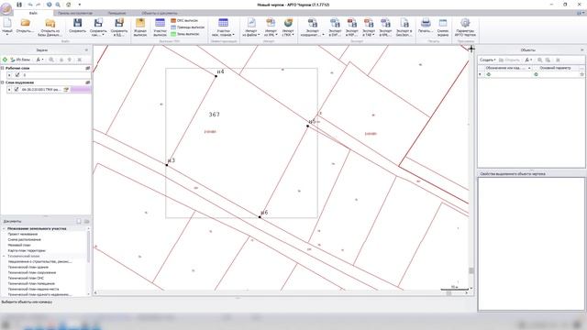
Task: Open Экспорт координат dropdown
Action: (x=312, y=27)
